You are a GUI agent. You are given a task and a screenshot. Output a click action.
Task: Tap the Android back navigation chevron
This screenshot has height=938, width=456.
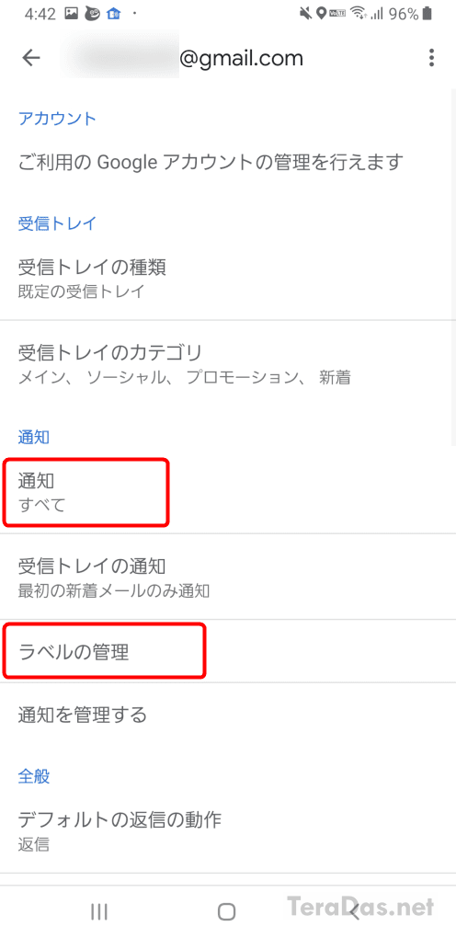(x=354, y=911)
